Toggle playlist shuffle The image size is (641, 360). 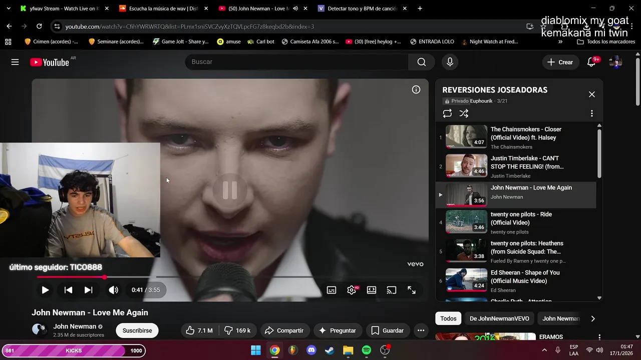point(464,113)
